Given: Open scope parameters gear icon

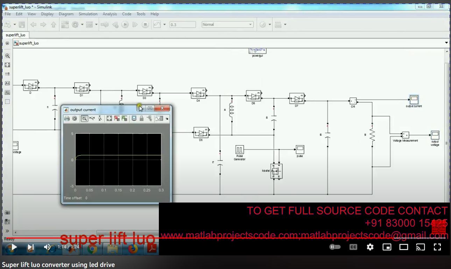Looking at the screenshot, I should (75, 119).
